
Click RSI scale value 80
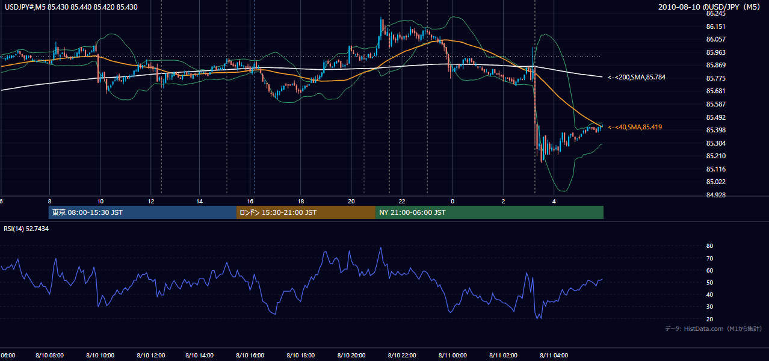(x=709, y=246)
